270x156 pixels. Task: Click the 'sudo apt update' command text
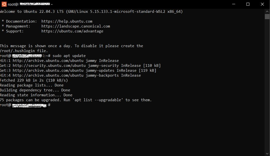69,56
